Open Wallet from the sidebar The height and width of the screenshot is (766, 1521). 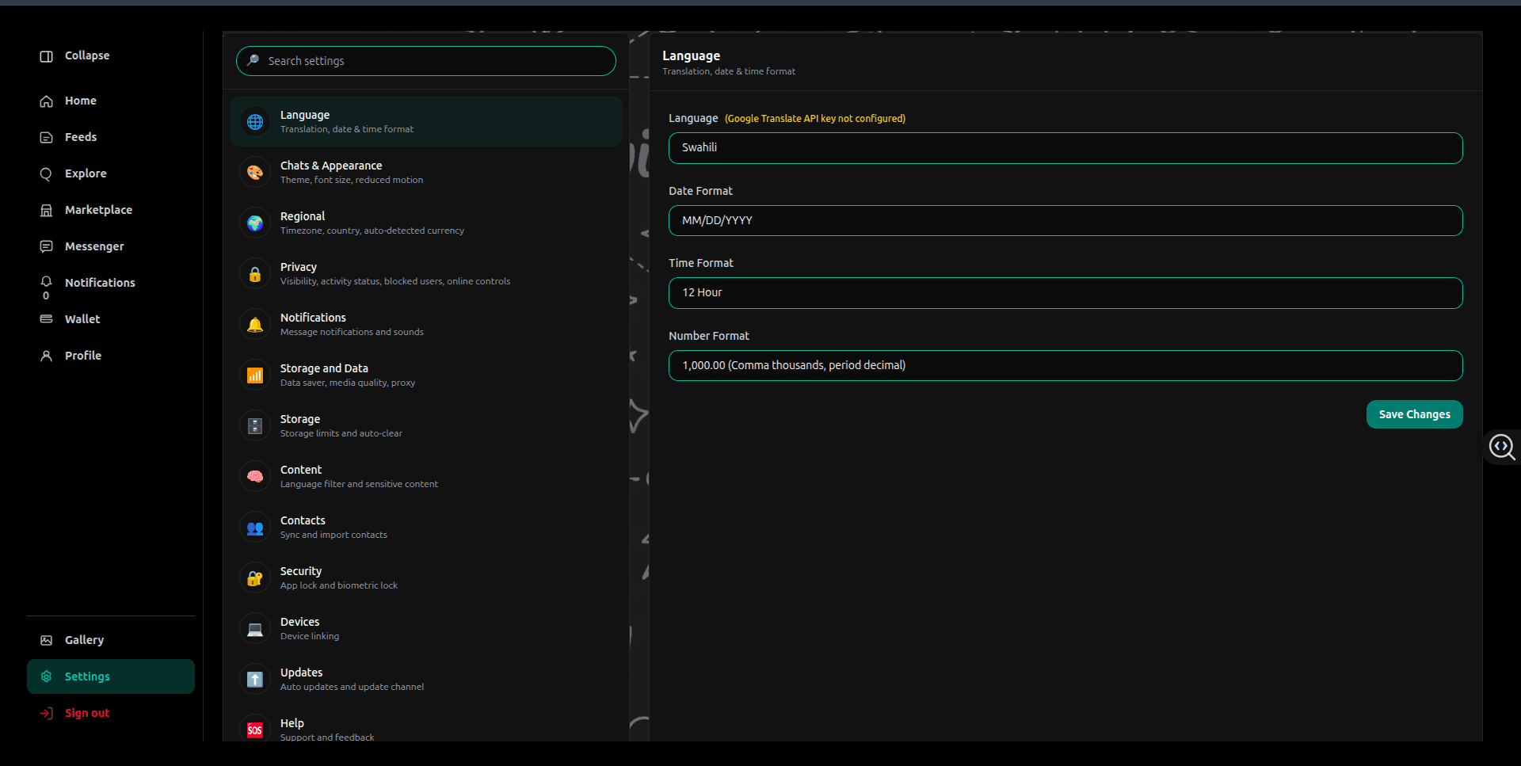111,319
